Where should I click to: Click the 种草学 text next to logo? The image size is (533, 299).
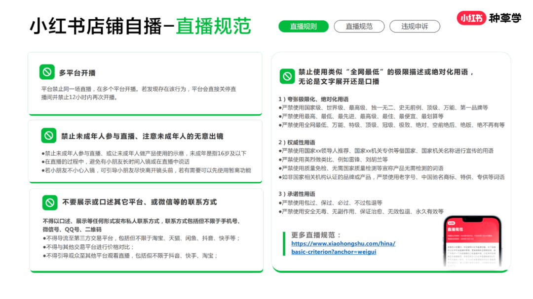[x=505, y=18]
